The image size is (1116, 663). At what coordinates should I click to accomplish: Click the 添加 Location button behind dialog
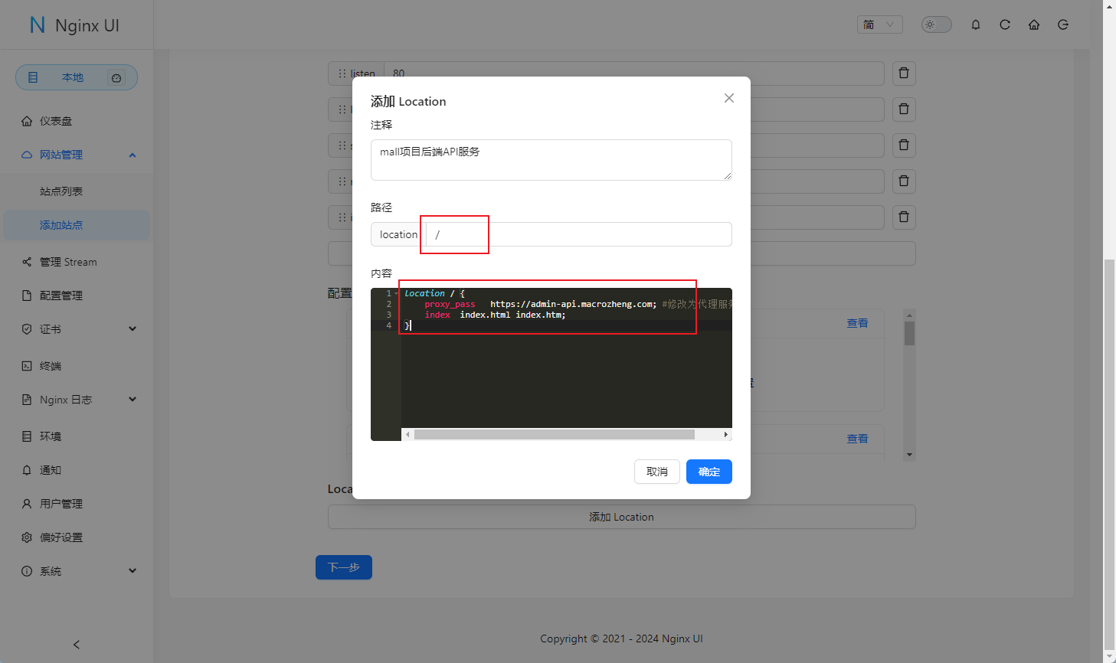point(622,517)
